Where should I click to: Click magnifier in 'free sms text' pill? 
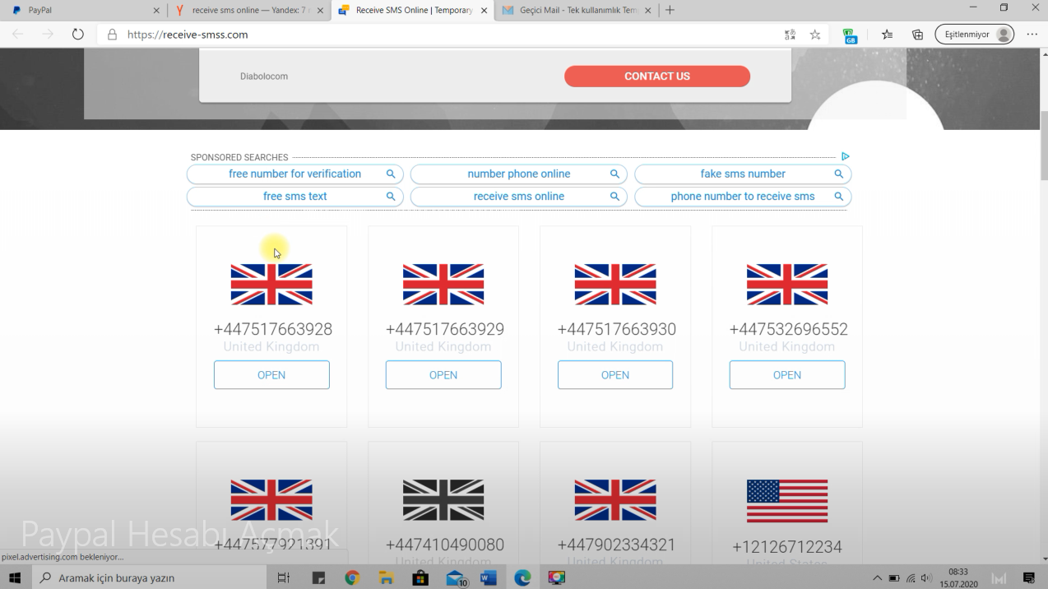391,197
